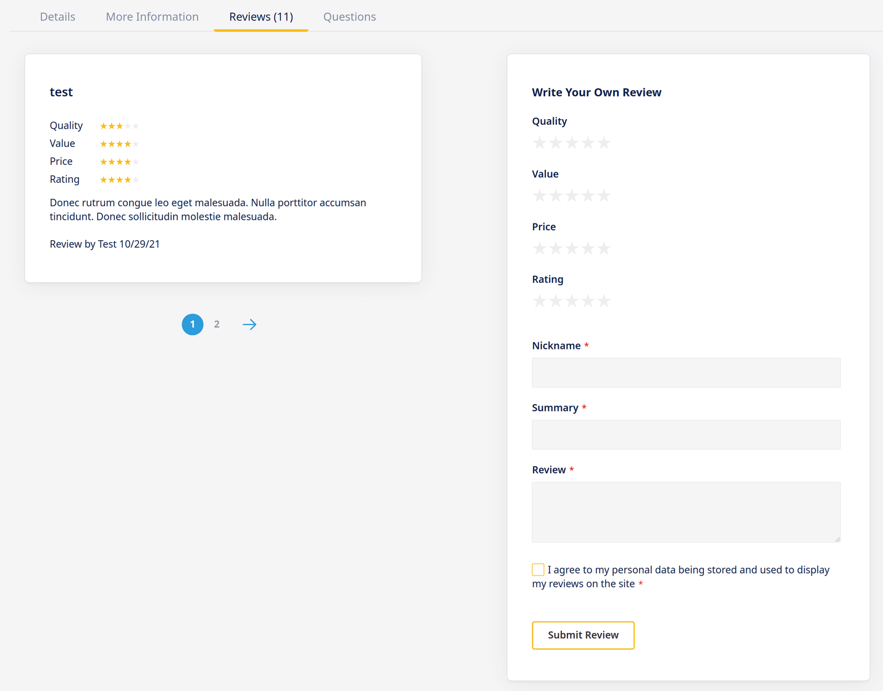The image size is (883, 691).
Task: Switch to the Details tab
Action: tap(57, 17)
